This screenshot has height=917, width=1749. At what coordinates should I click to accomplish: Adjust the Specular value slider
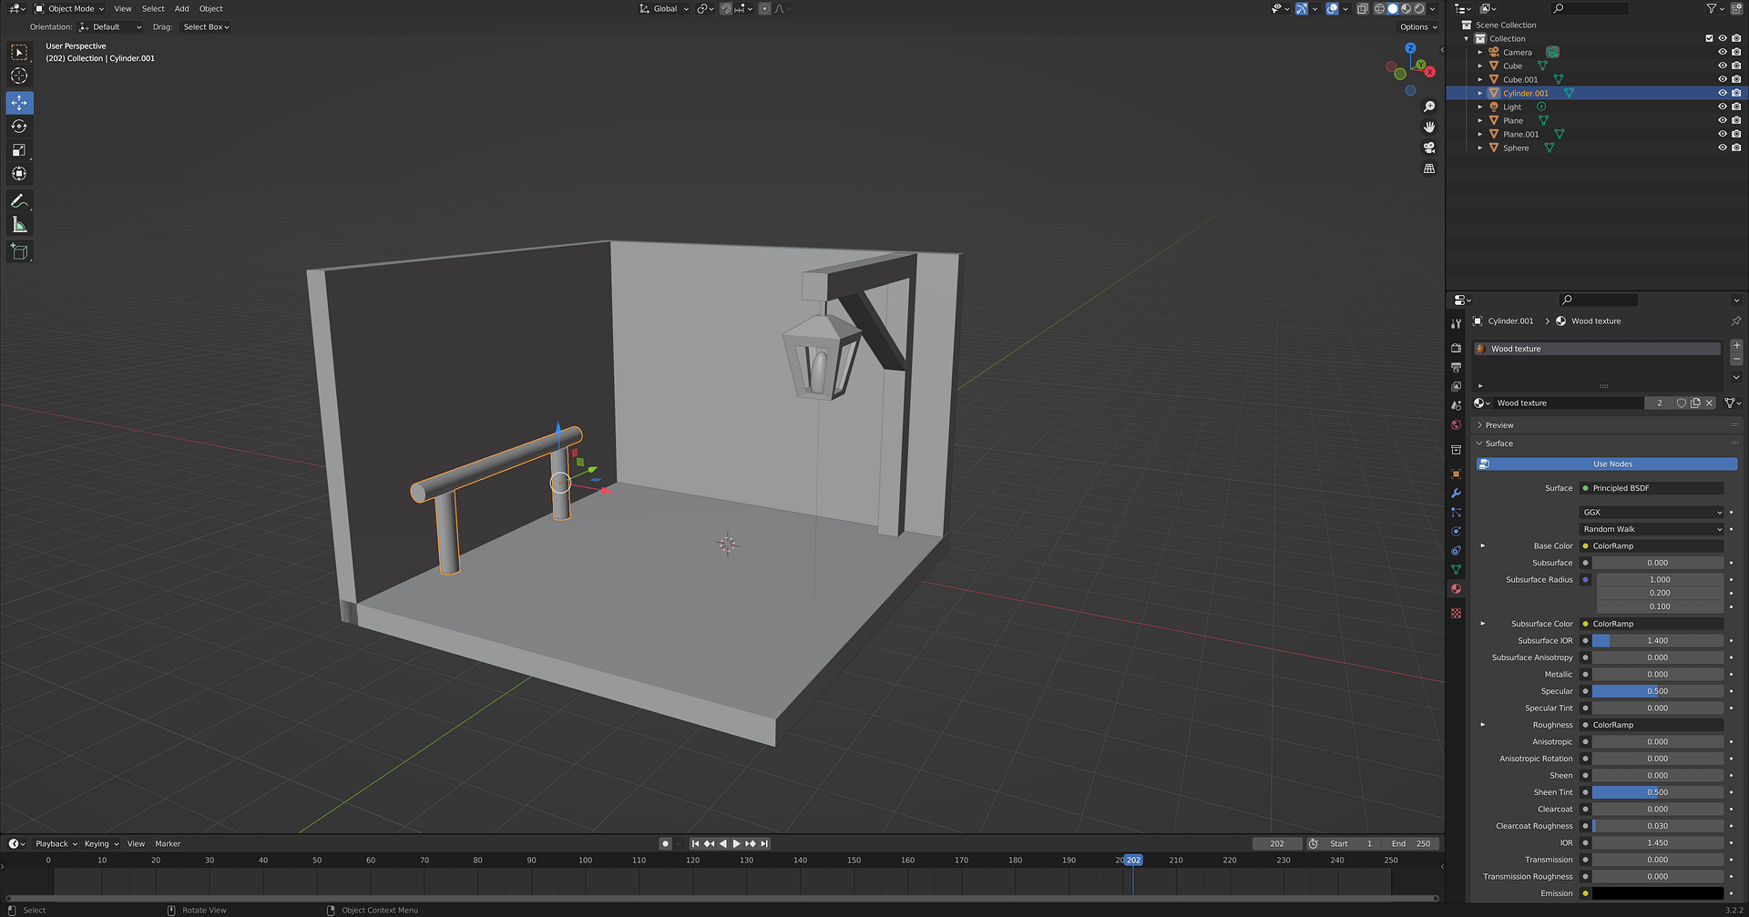coord(1657,691)
